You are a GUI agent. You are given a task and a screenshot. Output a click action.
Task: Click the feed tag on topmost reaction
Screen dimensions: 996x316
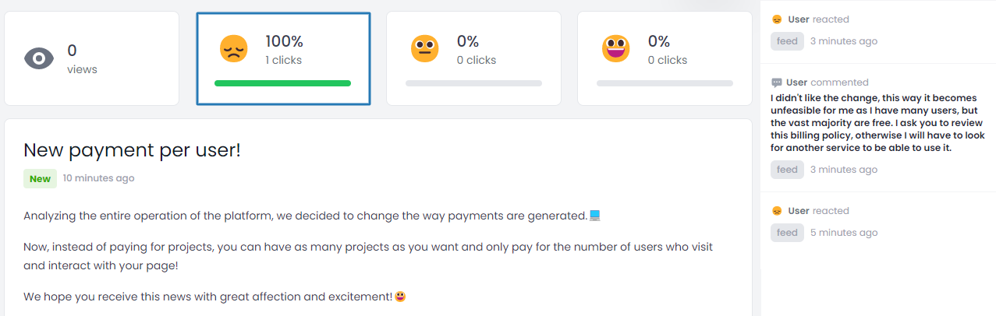click(x=787, y=41)
